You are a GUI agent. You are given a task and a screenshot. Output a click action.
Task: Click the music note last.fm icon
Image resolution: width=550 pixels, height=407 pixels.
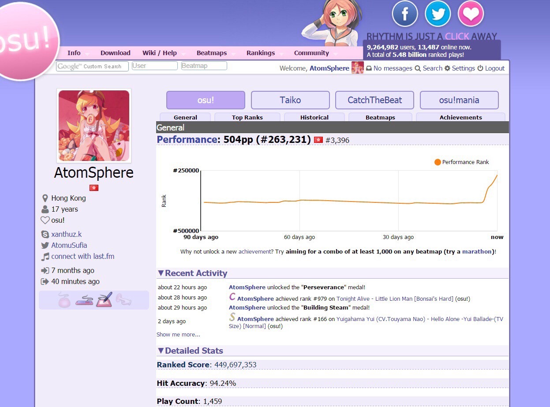pos(45,257)
